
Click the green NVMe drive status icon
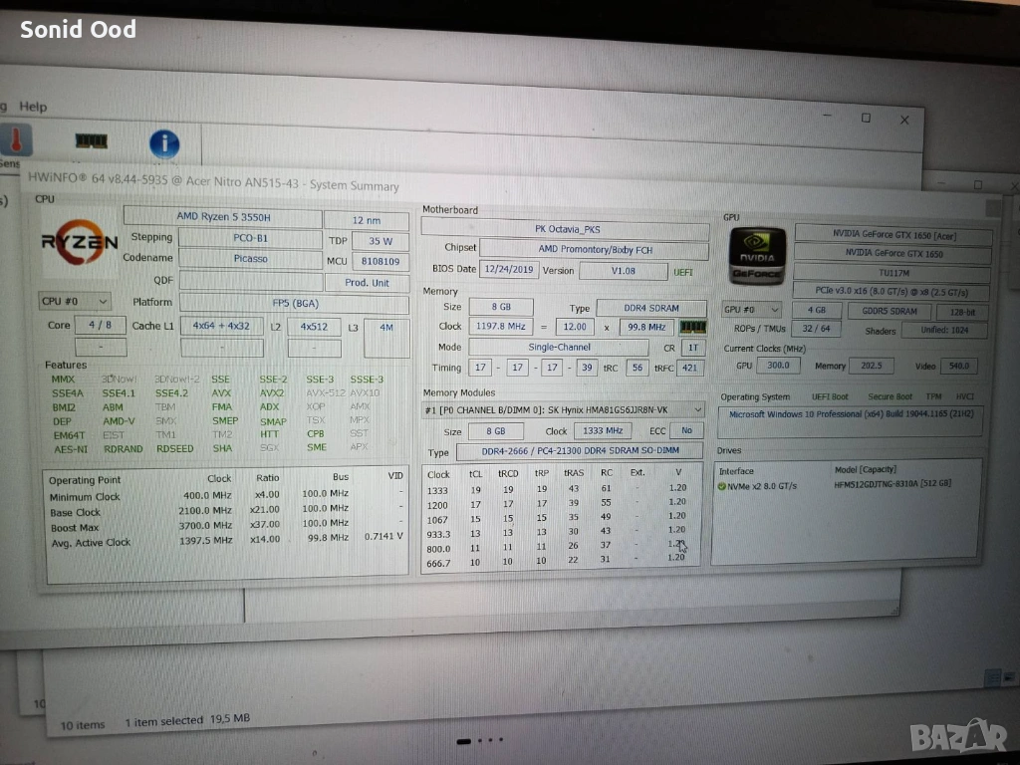point(721,486)
